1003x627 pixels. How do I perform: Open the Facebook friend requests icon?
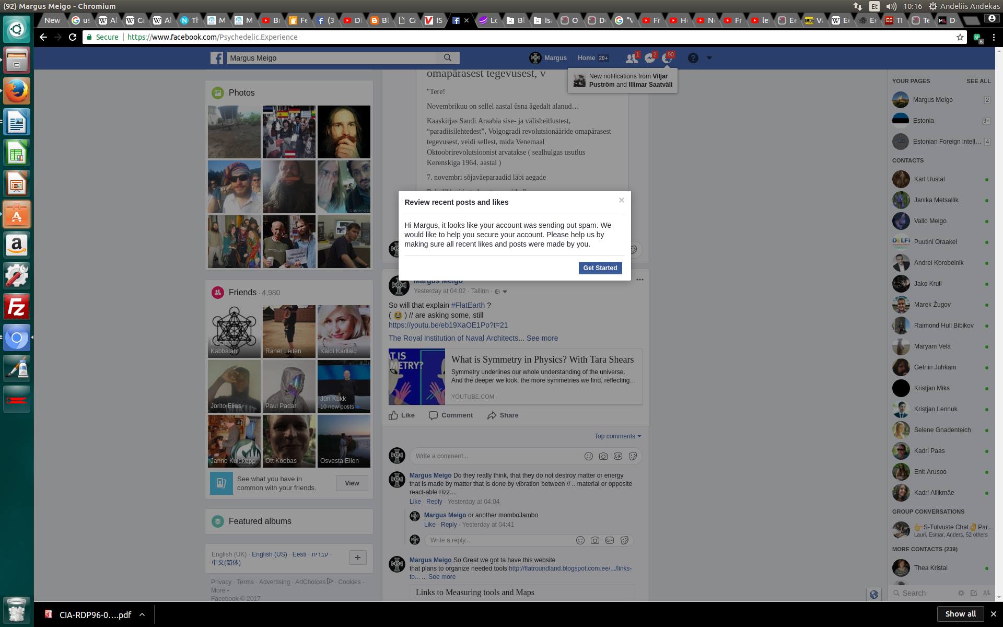pyautogui.click(x=632, y=59)
